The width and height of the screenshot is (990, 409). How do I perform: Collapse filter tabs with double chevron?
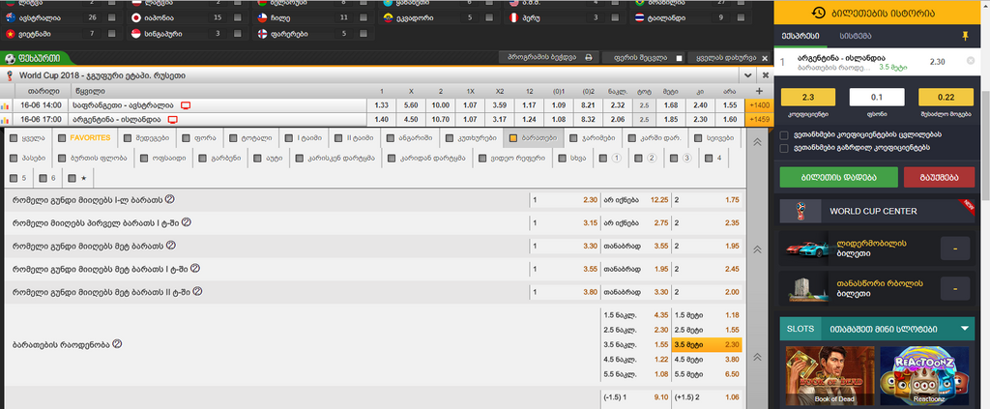760,143
